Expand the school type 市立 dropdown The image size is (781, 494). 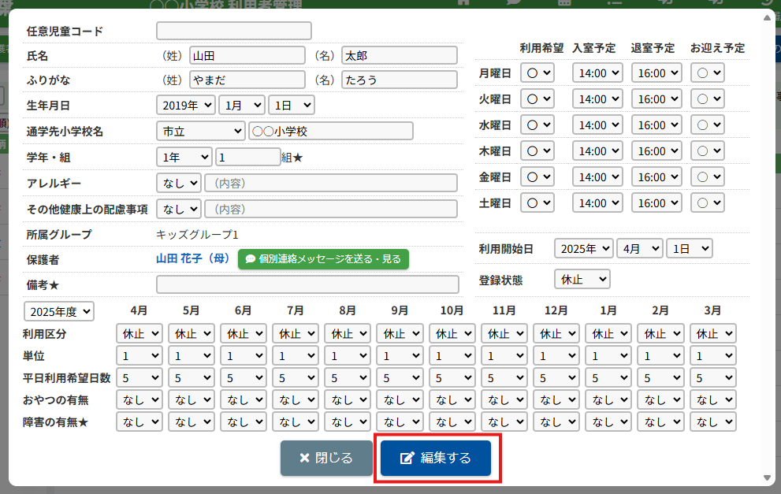pyautogui.click(x=200, y=131)
